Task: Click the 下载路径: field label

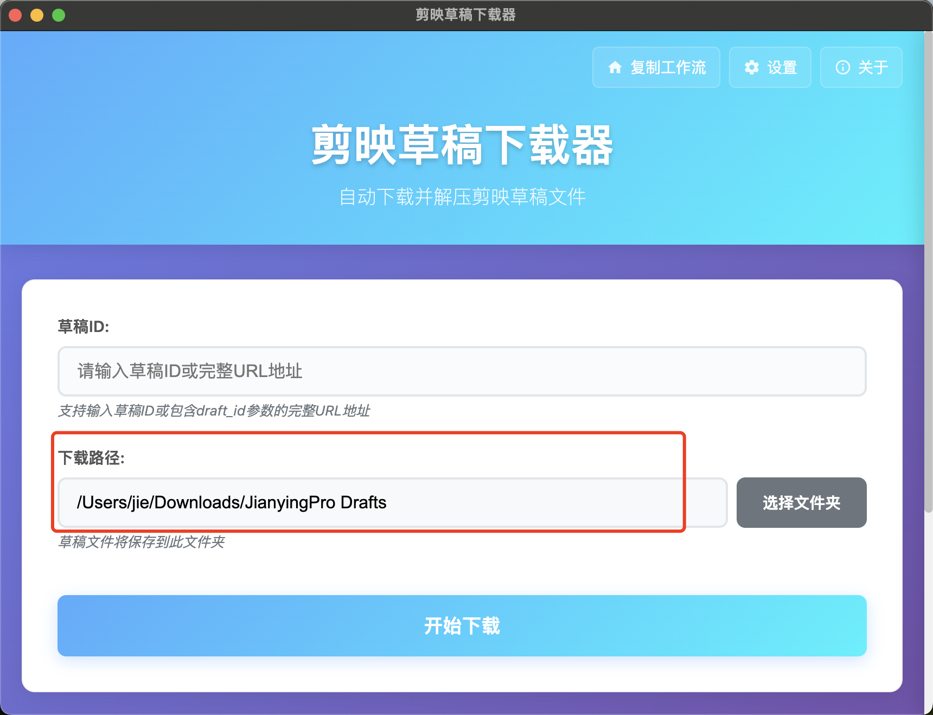Action: click(91, 458)
